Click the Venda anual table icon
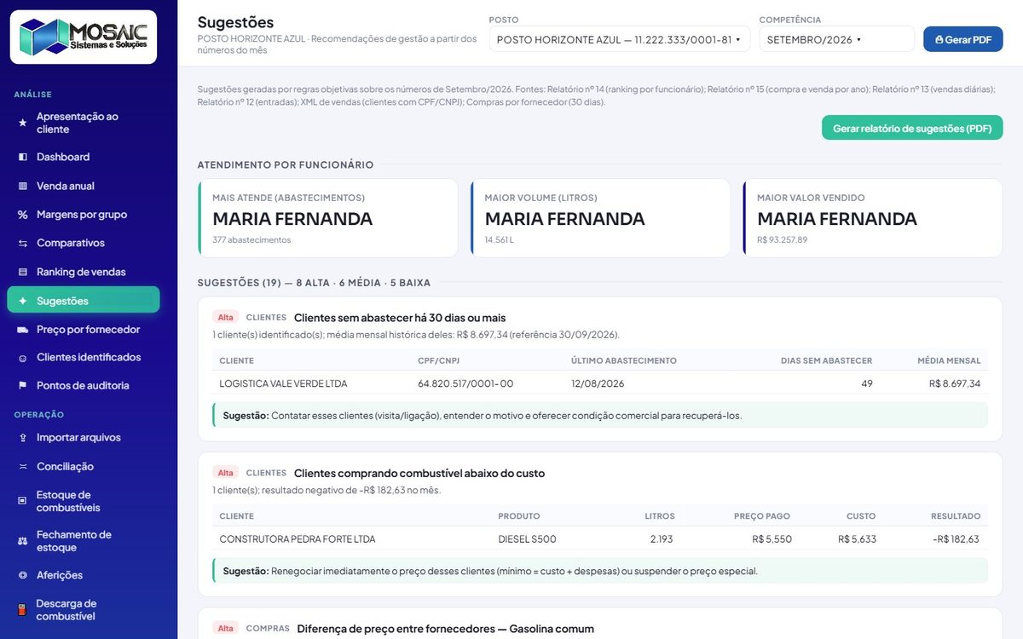The height and width of the screenshot is (639, 1023). pyautogui.click(x=23, y=186)
